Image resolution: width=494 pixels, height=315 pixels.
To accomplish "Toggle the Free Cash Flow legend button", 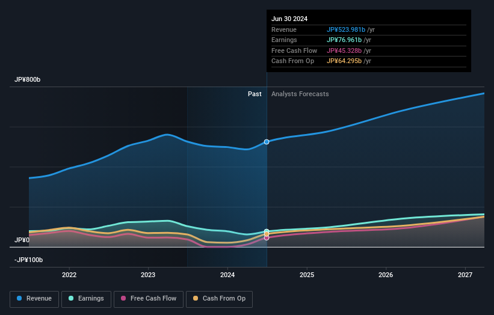I will tap(149, 299).
